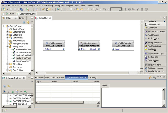Open the zoom combo box in toolbar

tap(120, 9)
